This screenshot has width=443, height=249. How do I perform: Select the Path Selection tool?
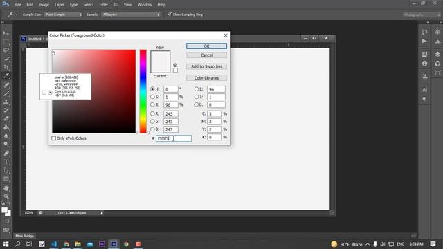[6, 170]
